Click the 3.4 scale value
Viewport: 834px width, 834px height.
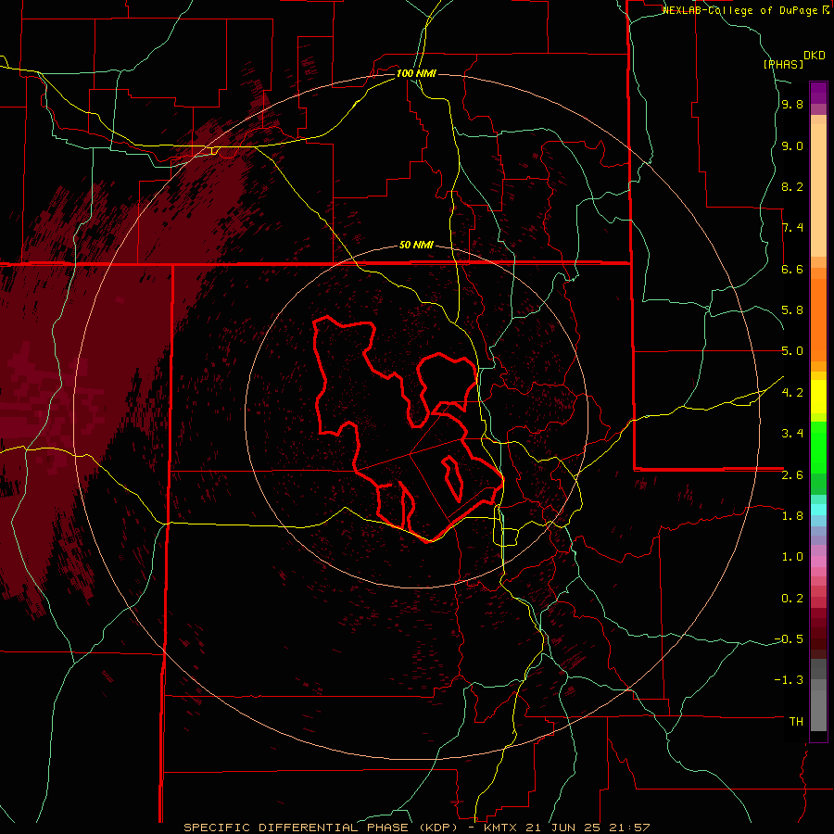click(x=792, y=434)
